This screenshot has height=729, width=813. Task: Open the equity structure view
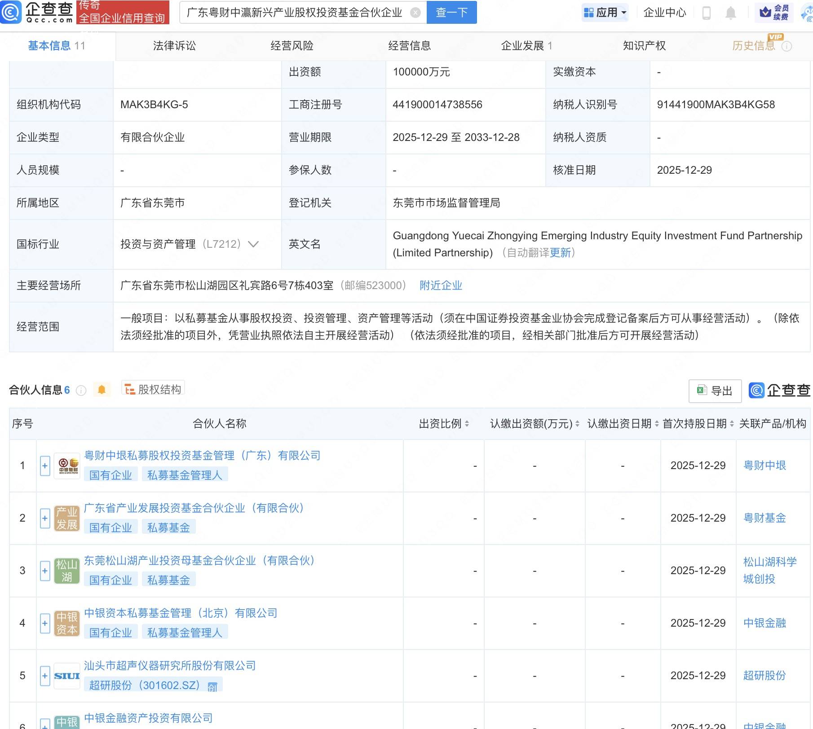point(153,389)
